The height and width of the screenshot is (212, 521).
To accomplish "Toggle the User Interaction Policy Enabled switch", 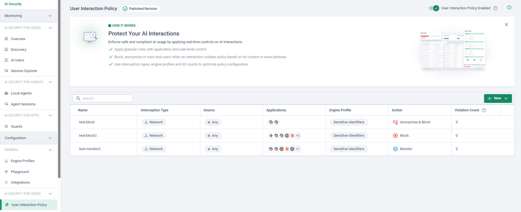I will pos(434,8).
